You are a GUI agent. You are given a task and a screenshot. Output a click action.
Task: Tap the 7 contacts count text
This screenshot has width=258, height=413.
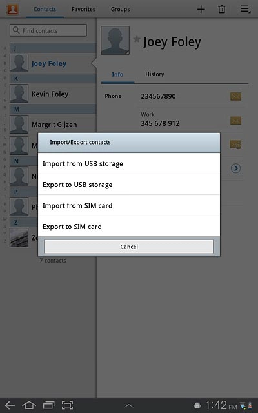[53, 261]
